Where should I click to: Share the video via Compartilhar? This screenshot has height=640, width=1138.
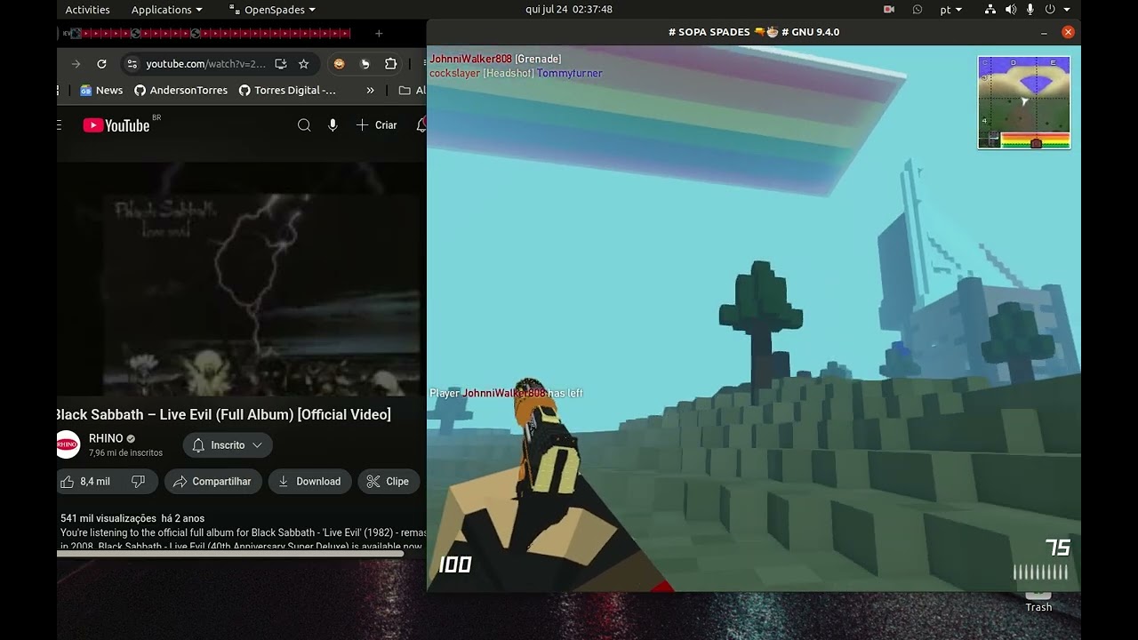pos(212,481)
